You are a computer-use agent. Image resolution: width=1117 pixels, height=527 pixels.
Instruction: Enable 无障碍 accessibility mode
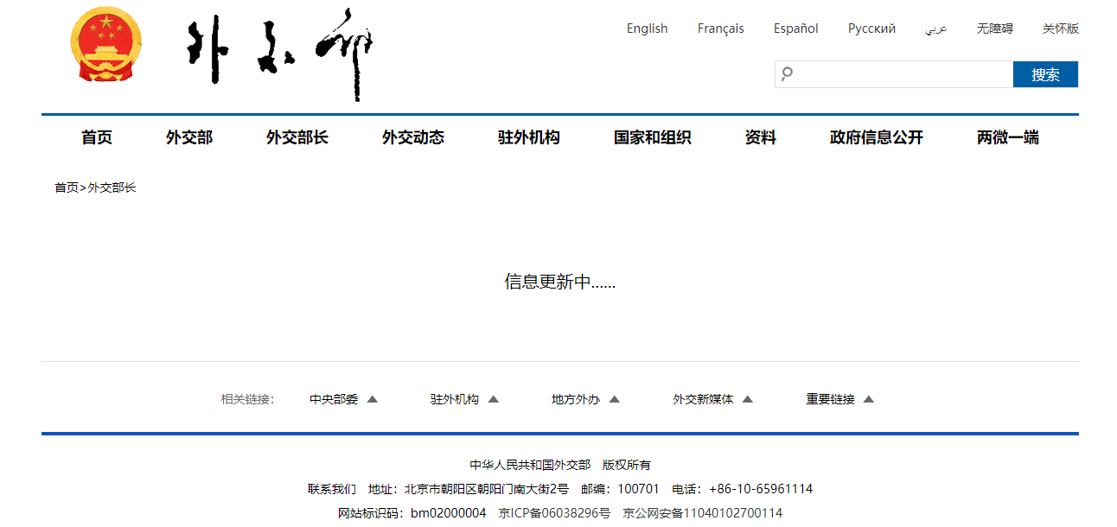(x=994, y=29)
